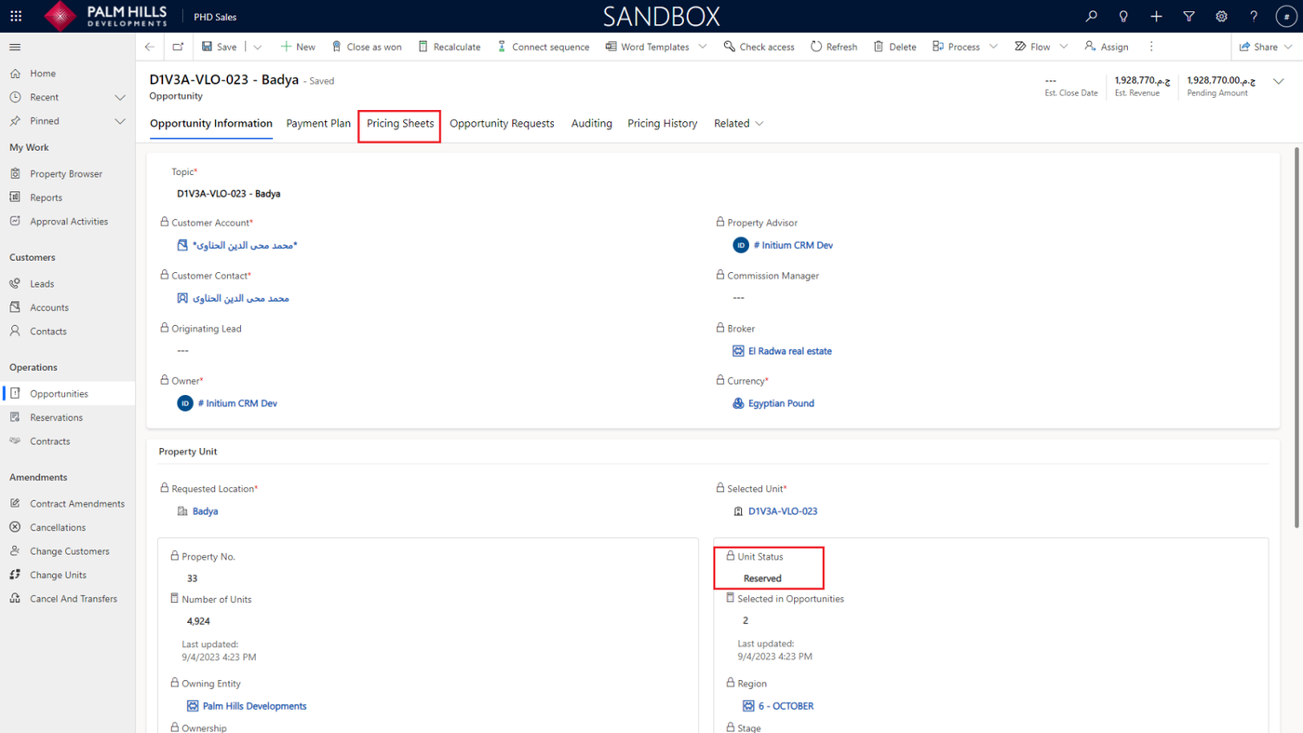Open the Customer Contact link
The height and width of the screenshot is (733, 1303).
[241, 299]
